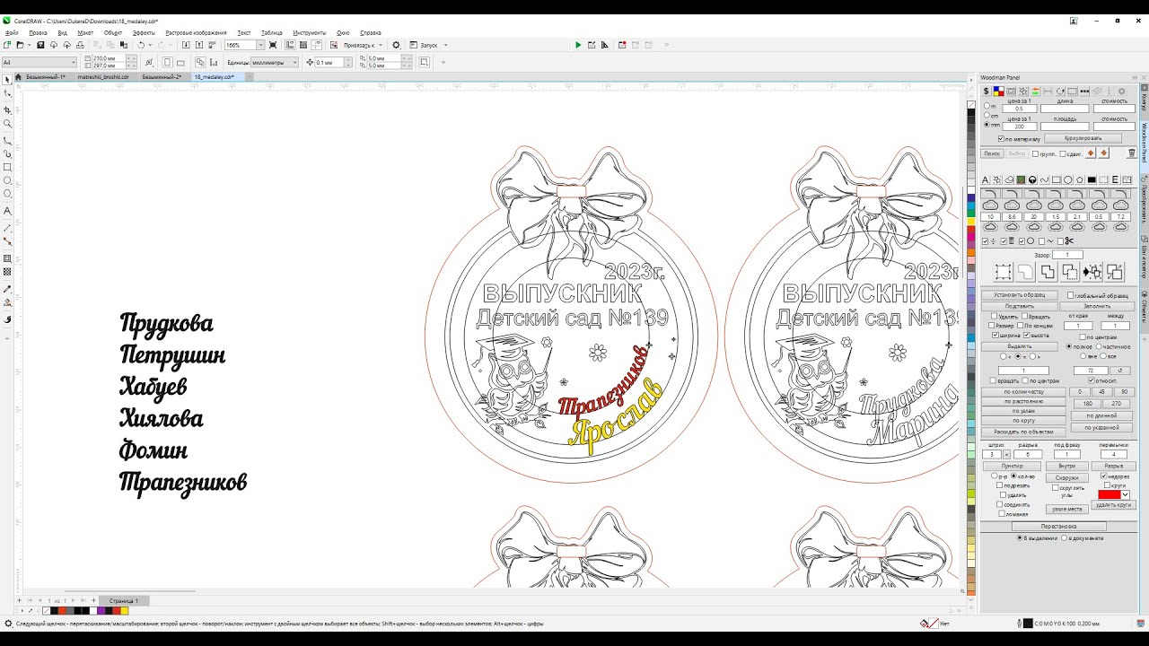1149x646 pixels.
Task: Click the 'Установить образец' button
Action: pos(1019,295)
